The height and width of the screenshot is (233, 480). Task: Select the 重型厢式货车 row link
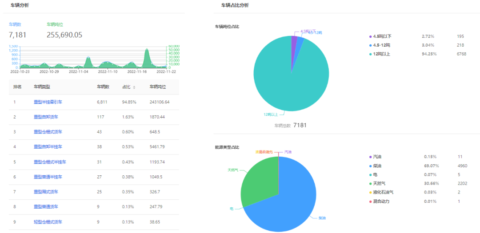point(46,192)
